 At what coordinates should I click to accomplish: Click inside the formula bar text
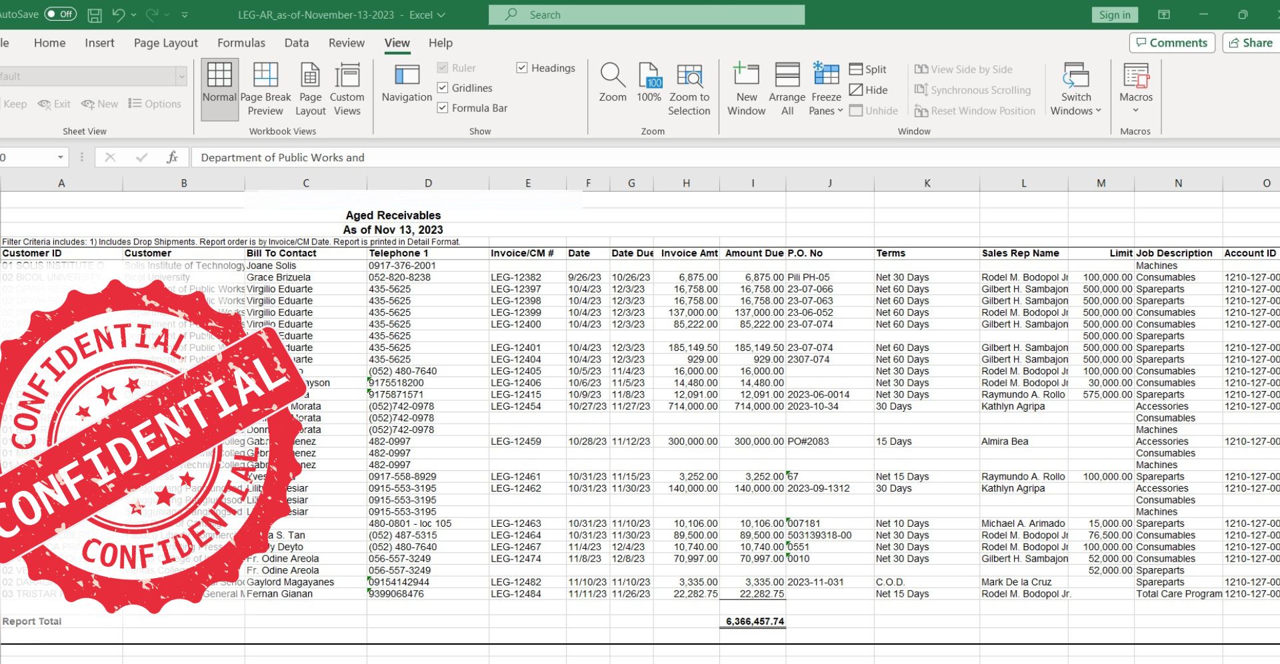(x=283, y=157)
